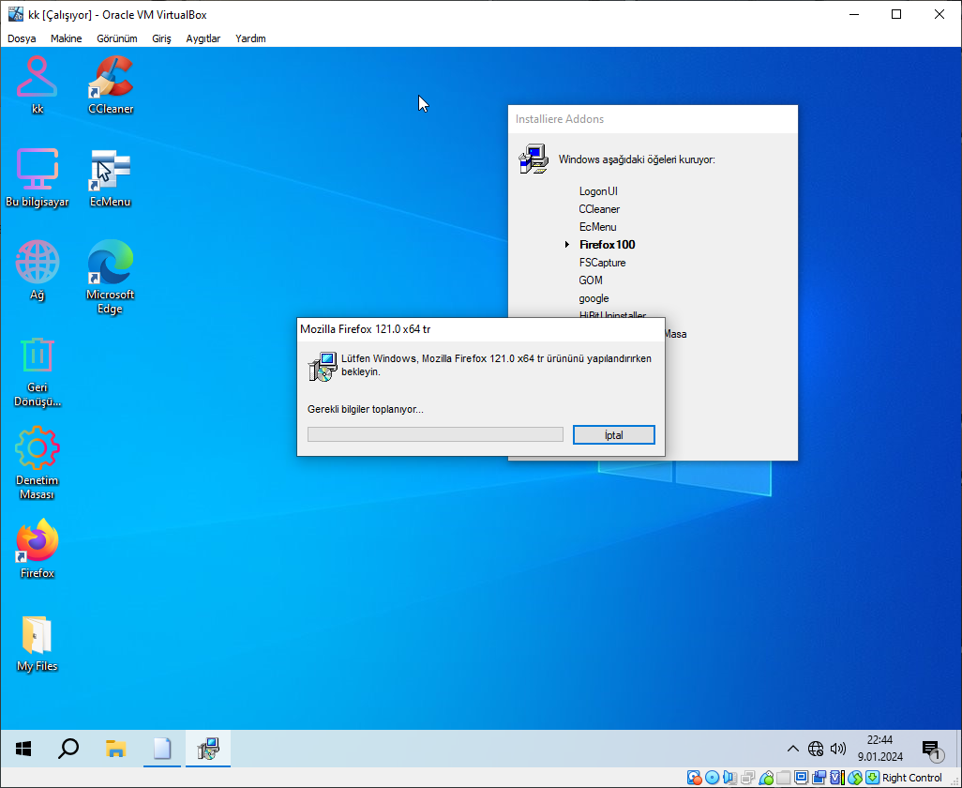Click the Mozilla Firefox 121.0 dialog title
The image size is (962, 788).
366,329
